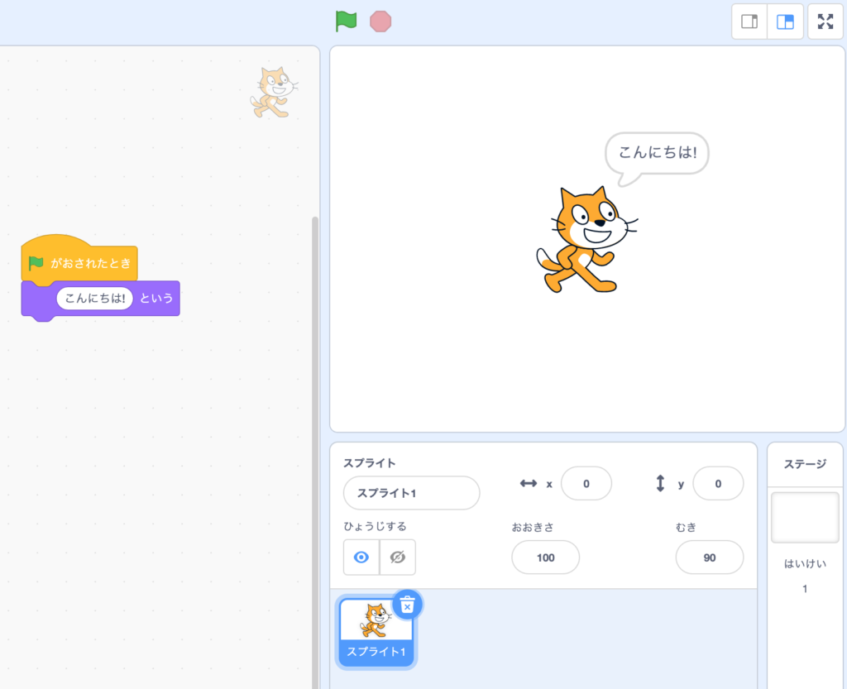This screenshot has height=689, width=847.
Task: Switch to large stage layout
Action: 785,22
